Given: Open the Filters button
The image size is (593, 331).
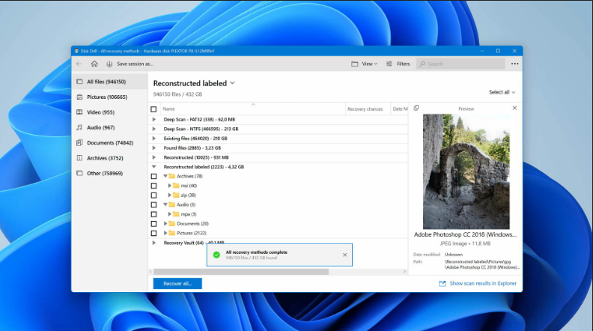Looking at the screenshot, I should (x=398, y=64).
